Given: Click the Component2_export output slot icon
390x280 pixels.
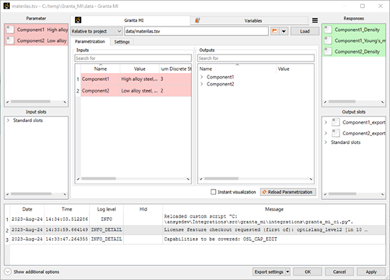Looking at the screenshot, I should [x=335, y=133].
